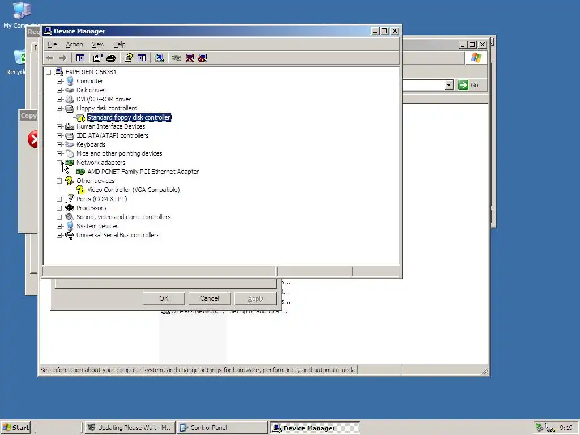Open the Start menu
Viewport: 580px width, 435px height.
point(15,428)
